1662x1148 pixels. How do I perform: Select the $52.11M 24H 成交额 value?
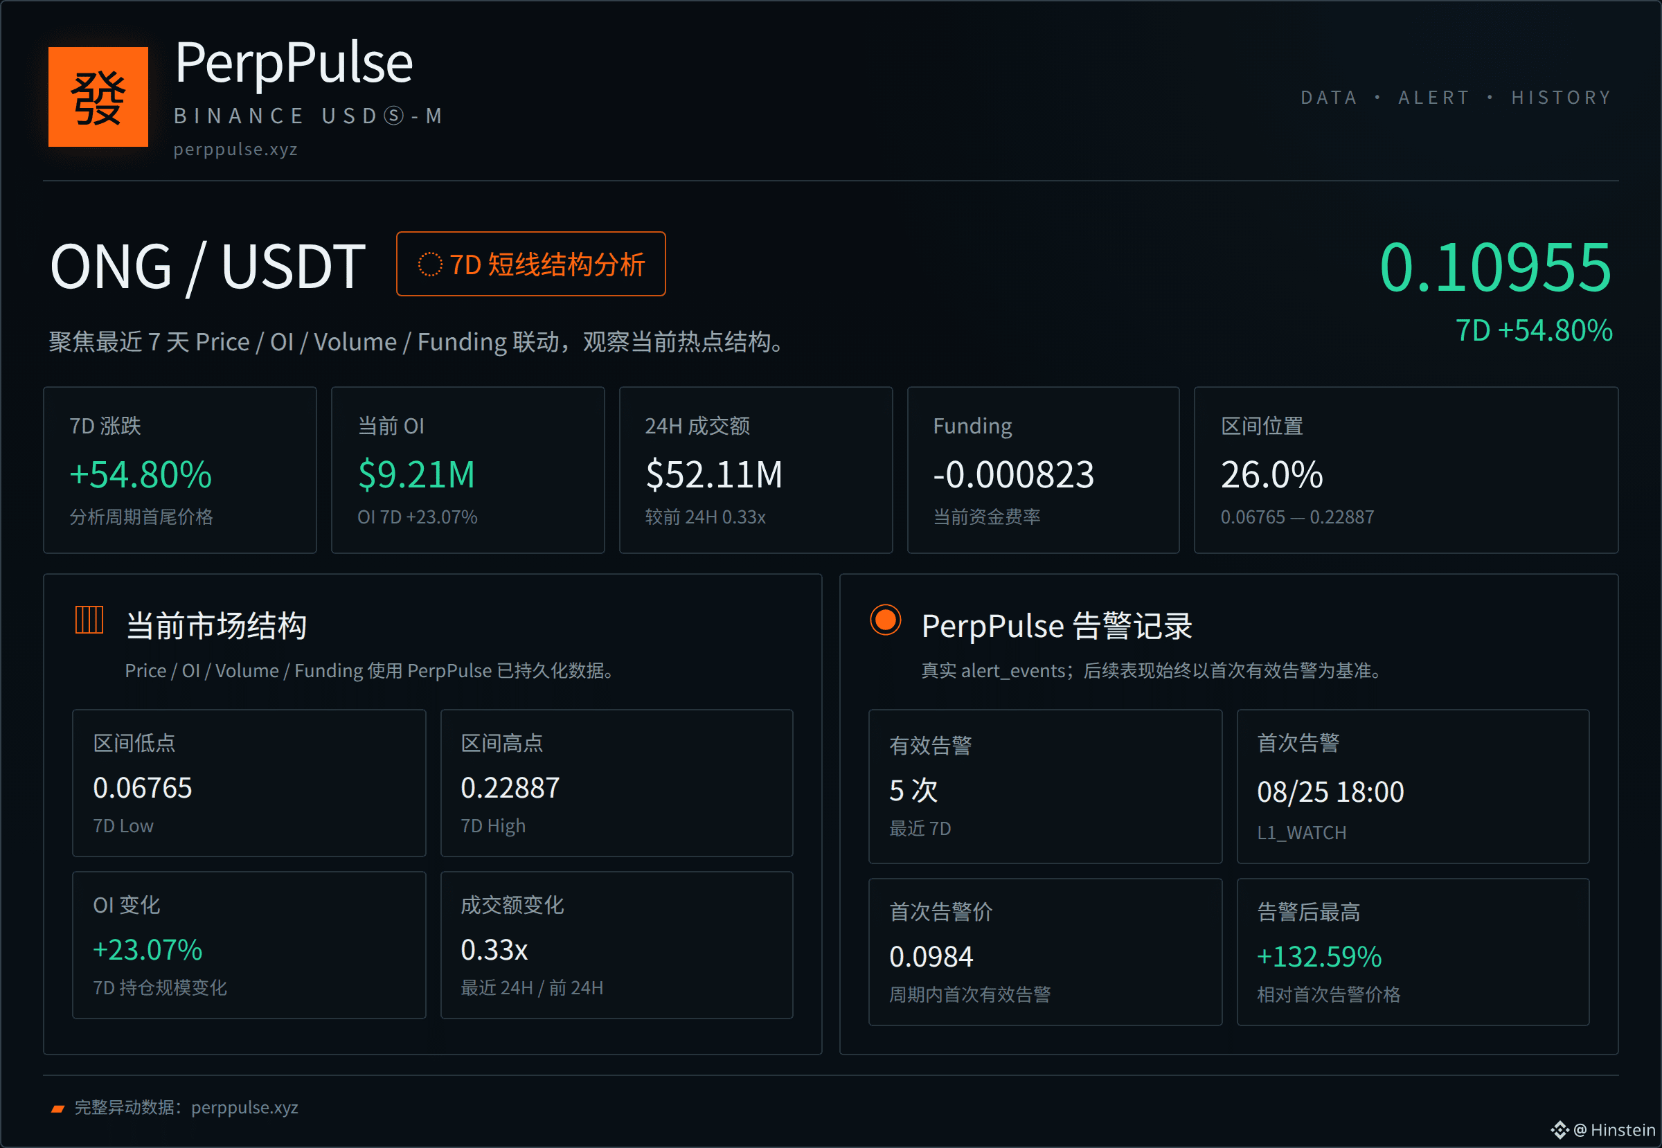pyautogui.click(x=714, y=475)
